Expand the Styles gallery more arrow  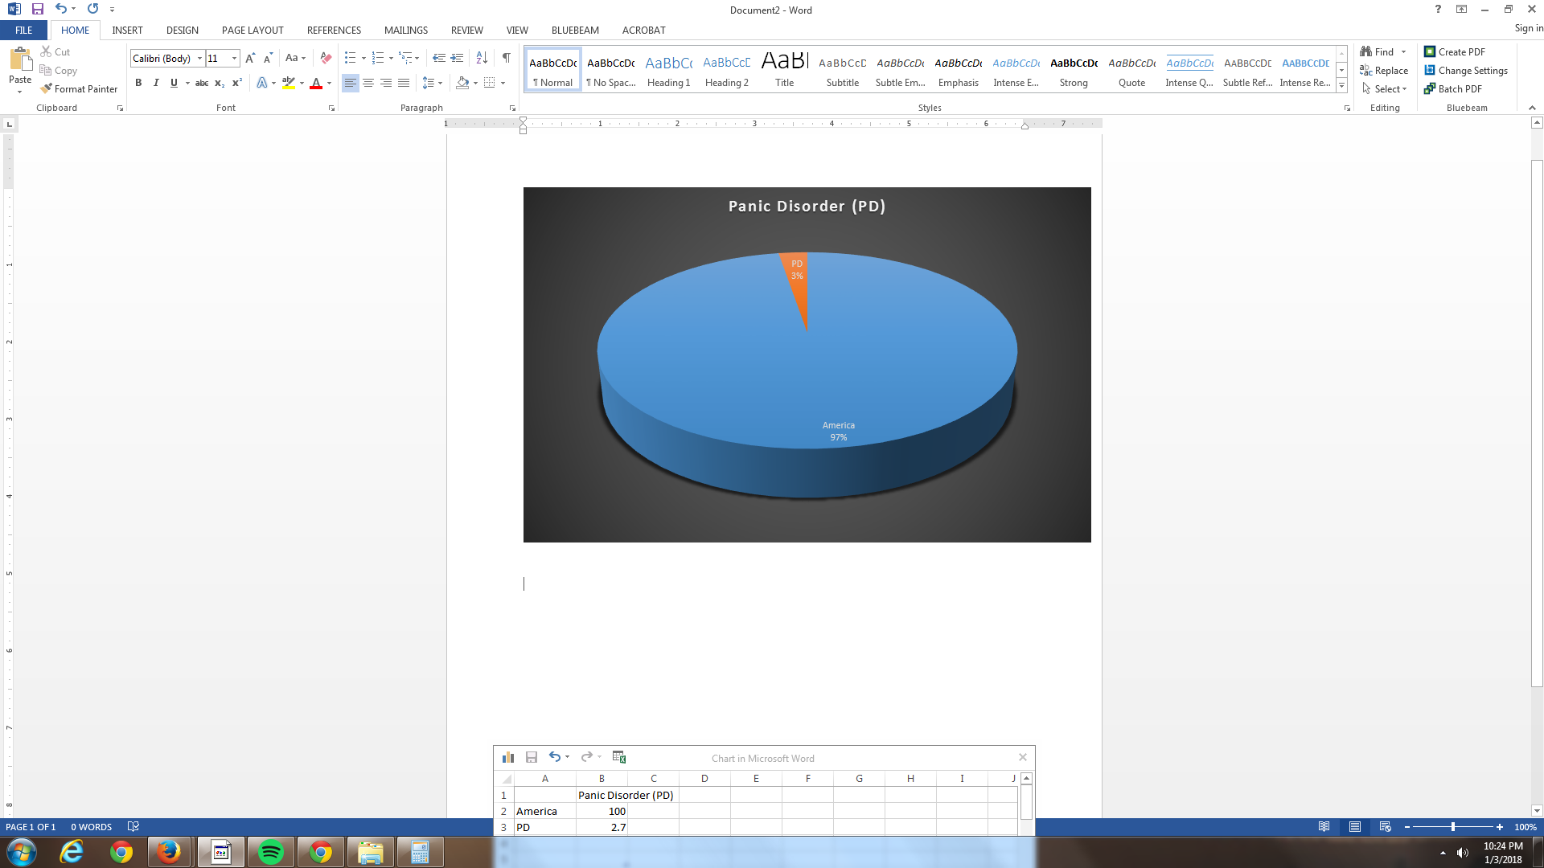1341,85
